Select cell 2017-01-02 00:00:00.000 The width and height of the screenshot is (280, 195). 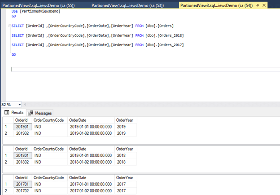[91, 191]
